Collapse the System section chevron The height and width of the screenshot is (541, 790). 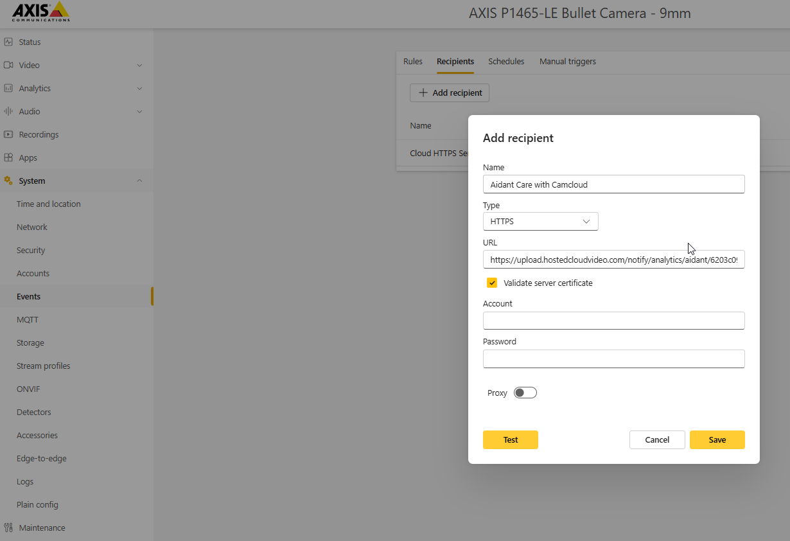click(139, 181)
